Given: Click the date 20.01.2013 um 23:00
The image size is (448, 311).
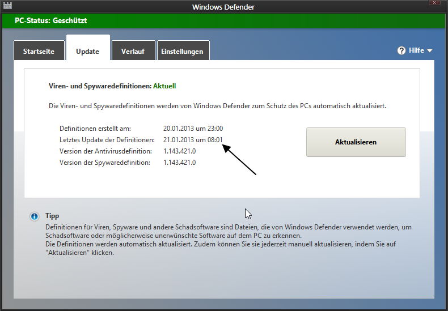Looking at the screenshot, I should (x=193, y=129).
